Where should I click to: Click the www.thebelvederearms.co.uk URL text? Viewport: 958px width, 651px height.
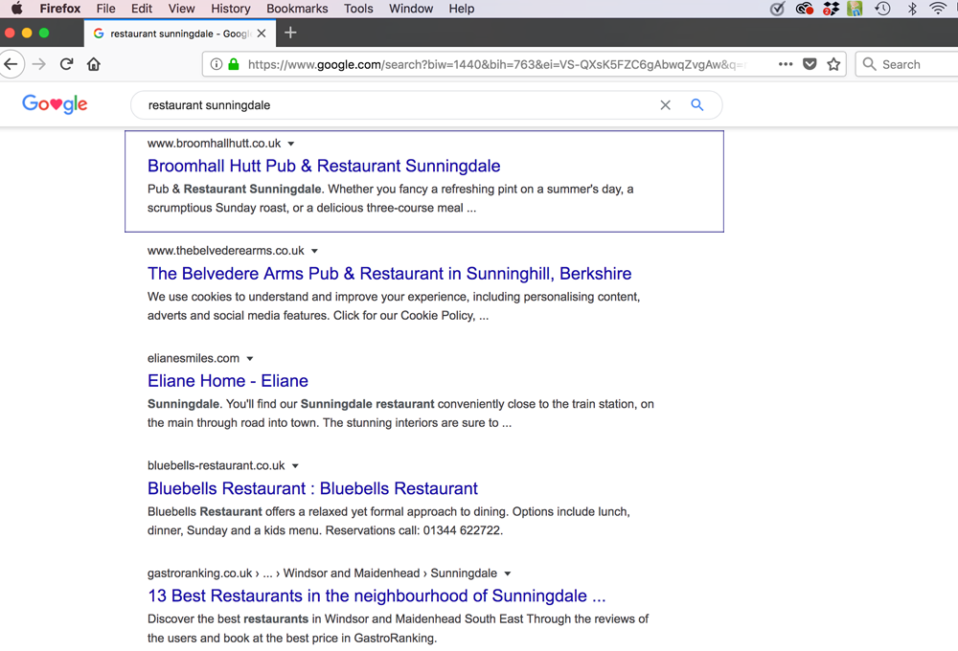(x=225, y=251)
